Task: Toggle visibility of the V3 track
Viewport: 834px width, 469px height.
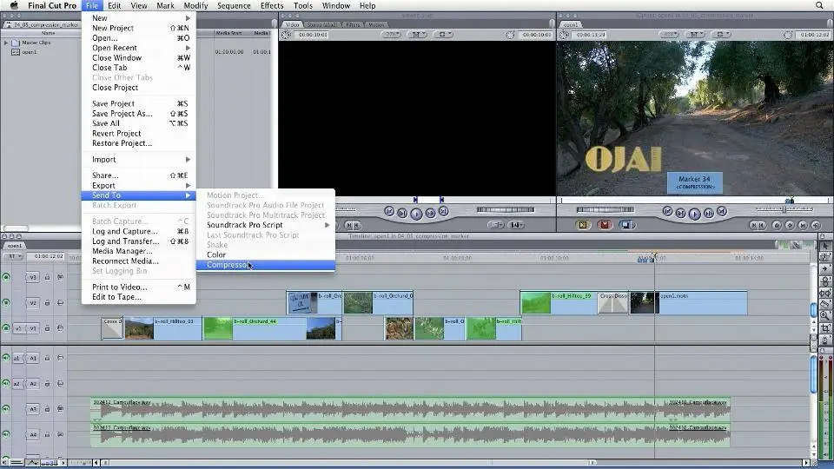Action: pyautogui.click(x=6, y=277)
